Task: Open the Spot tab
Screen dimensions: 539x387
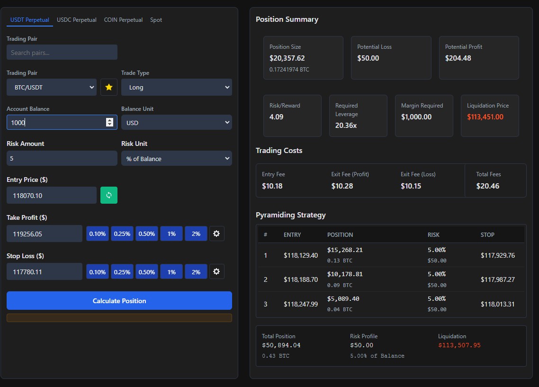Action: pyautogui.click(x=156, y=20)
